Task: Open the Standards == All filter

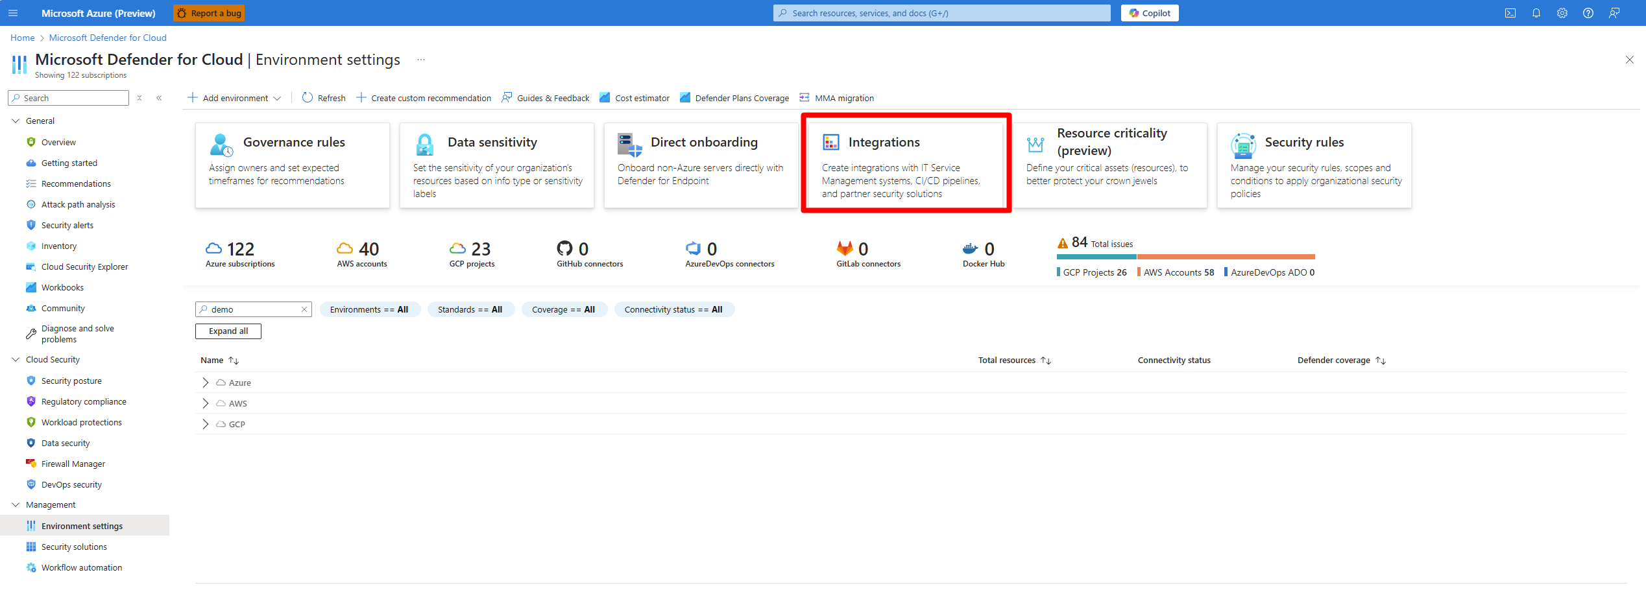Action: click(470, 309)
